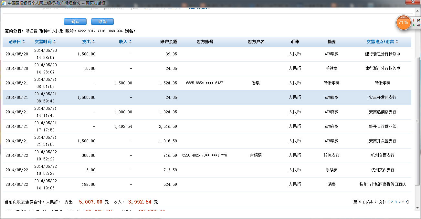Click the sort arrows beside 支出 header

point(93,42)
